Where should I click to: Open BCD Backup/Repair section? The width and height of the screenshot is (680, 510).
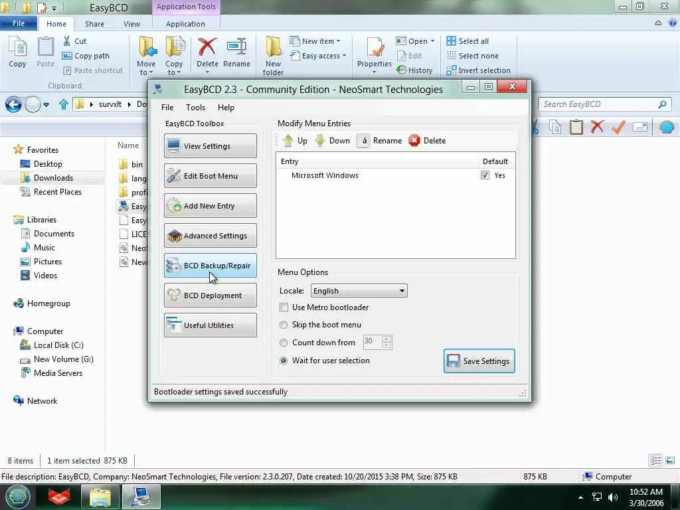coord(211,266)
